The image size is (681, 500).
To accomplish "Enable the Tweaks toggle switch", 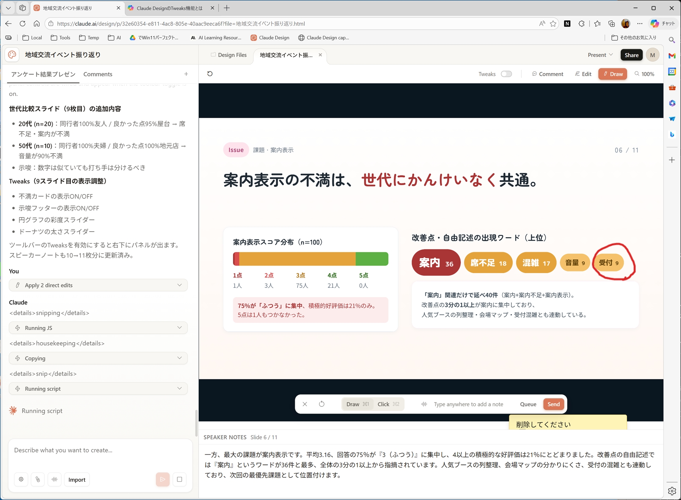I will pos(506,74).
